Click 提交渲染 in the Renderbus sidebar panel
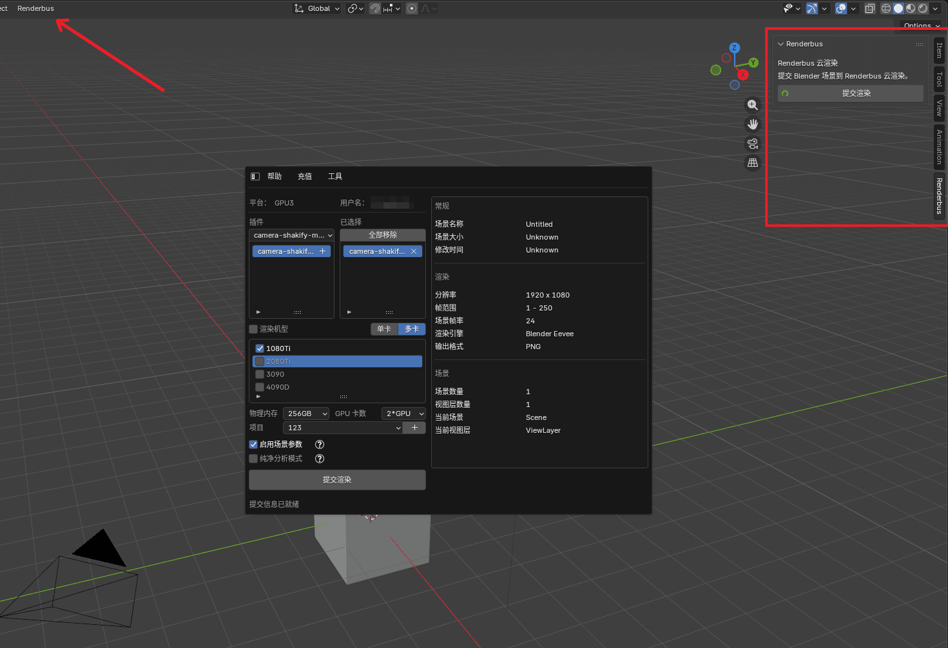The image size is (948, 648). click(x=851, y=93)
